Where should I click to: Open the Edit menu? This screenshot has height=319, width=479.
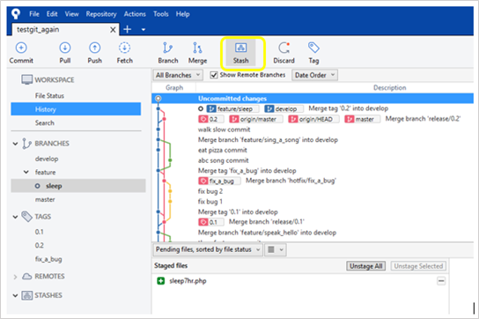[x=52, y=14]
